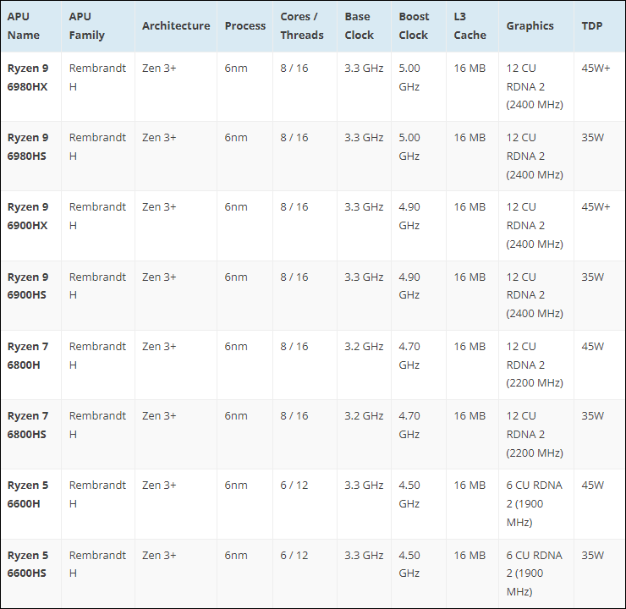Select the Ryzen 7 6800HS name cell

tap(29, 425)
